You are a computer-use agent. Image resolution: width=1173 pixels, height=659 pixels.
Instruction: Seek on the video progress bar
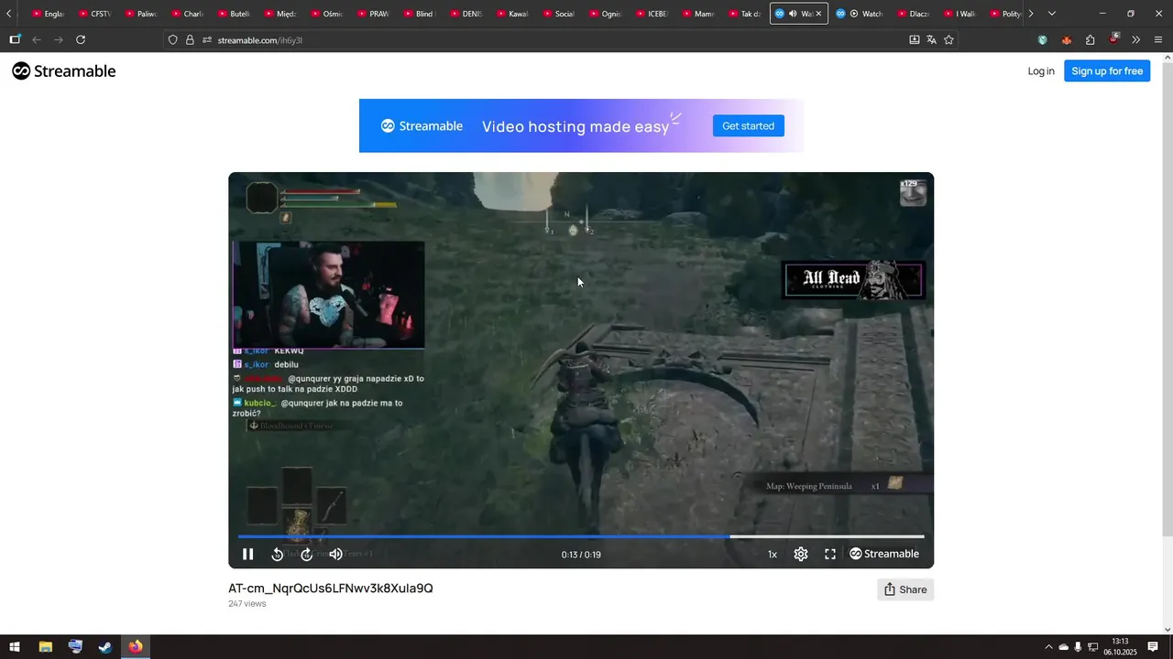point(581,536)
